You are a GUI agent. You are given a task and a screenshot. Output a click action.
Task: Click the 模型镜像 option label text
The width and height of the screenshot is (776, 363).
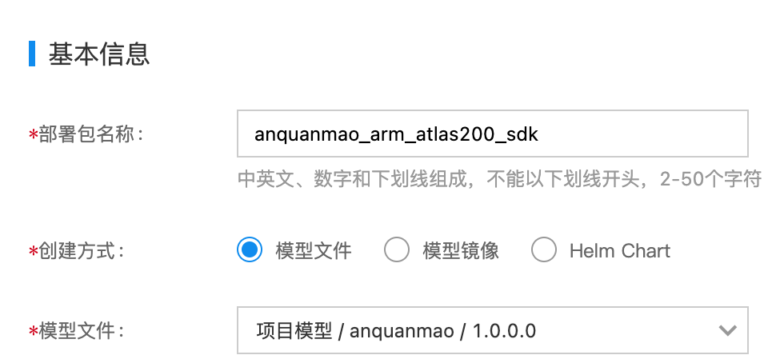(x=460, y=251)
